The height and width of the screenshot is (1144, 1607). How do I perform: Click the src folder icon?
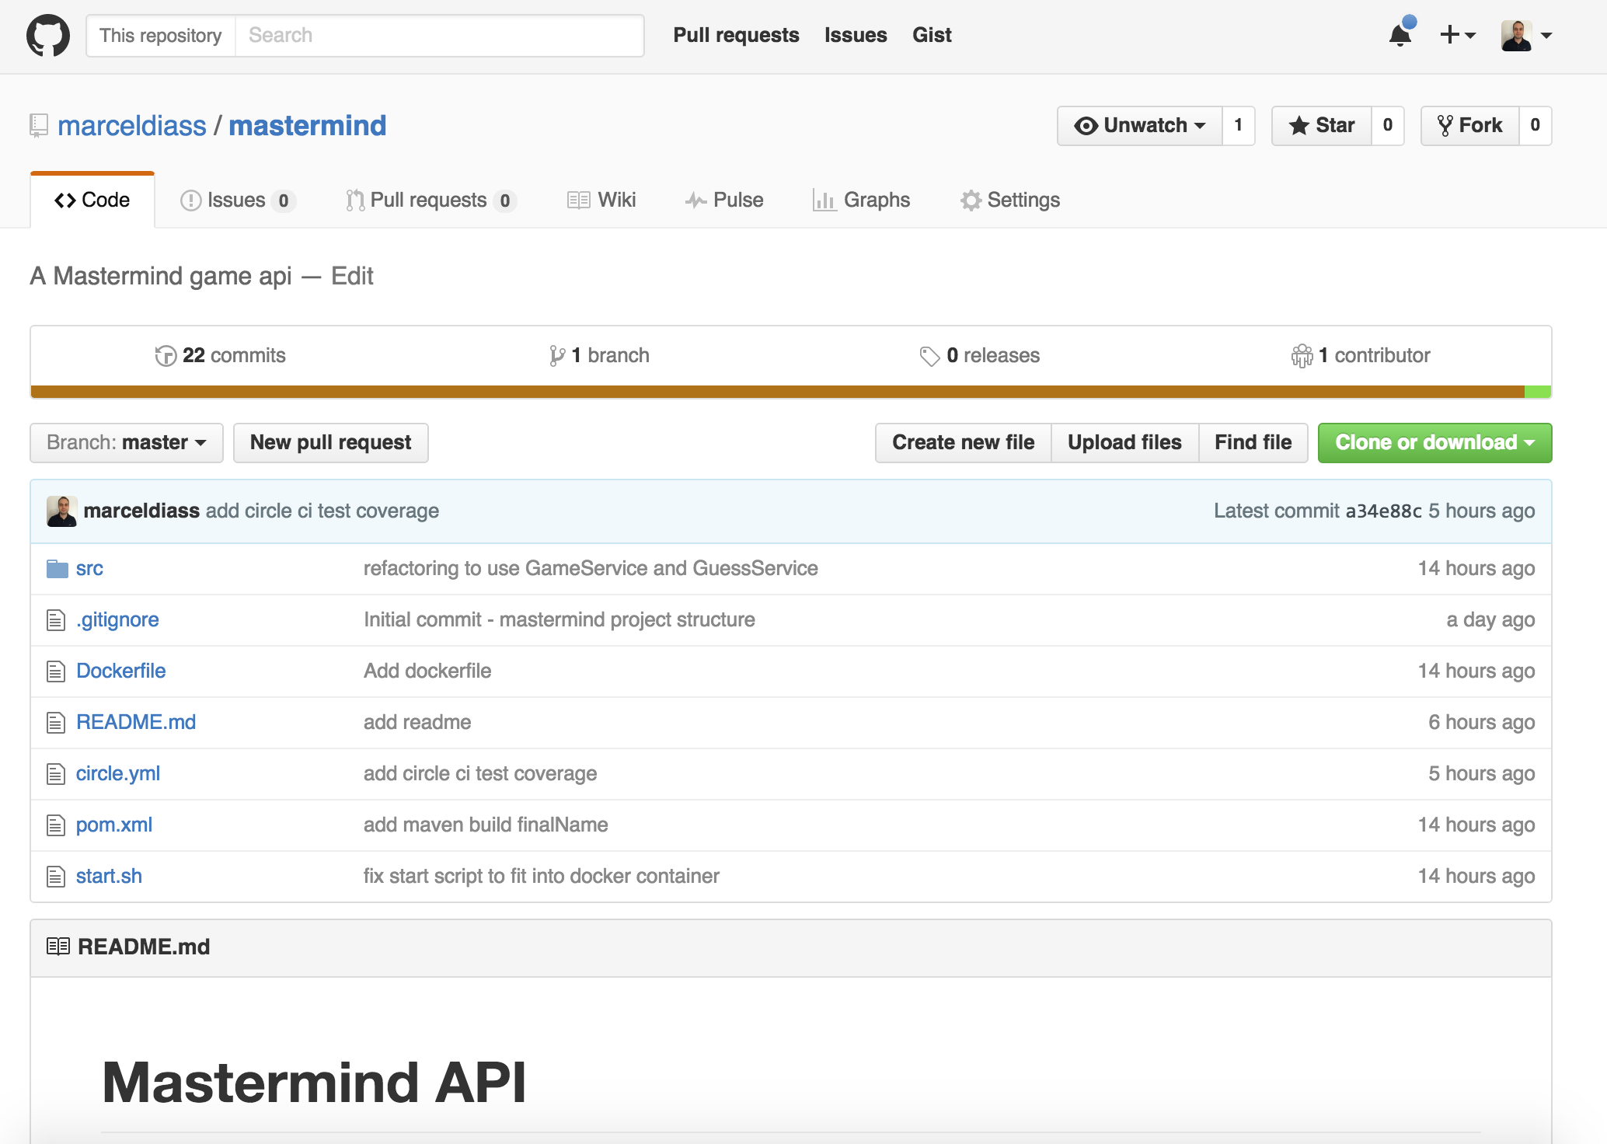tap(56, 568)
